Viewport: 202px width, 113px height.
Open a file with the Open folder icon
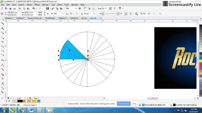click(x=6, y=8)
